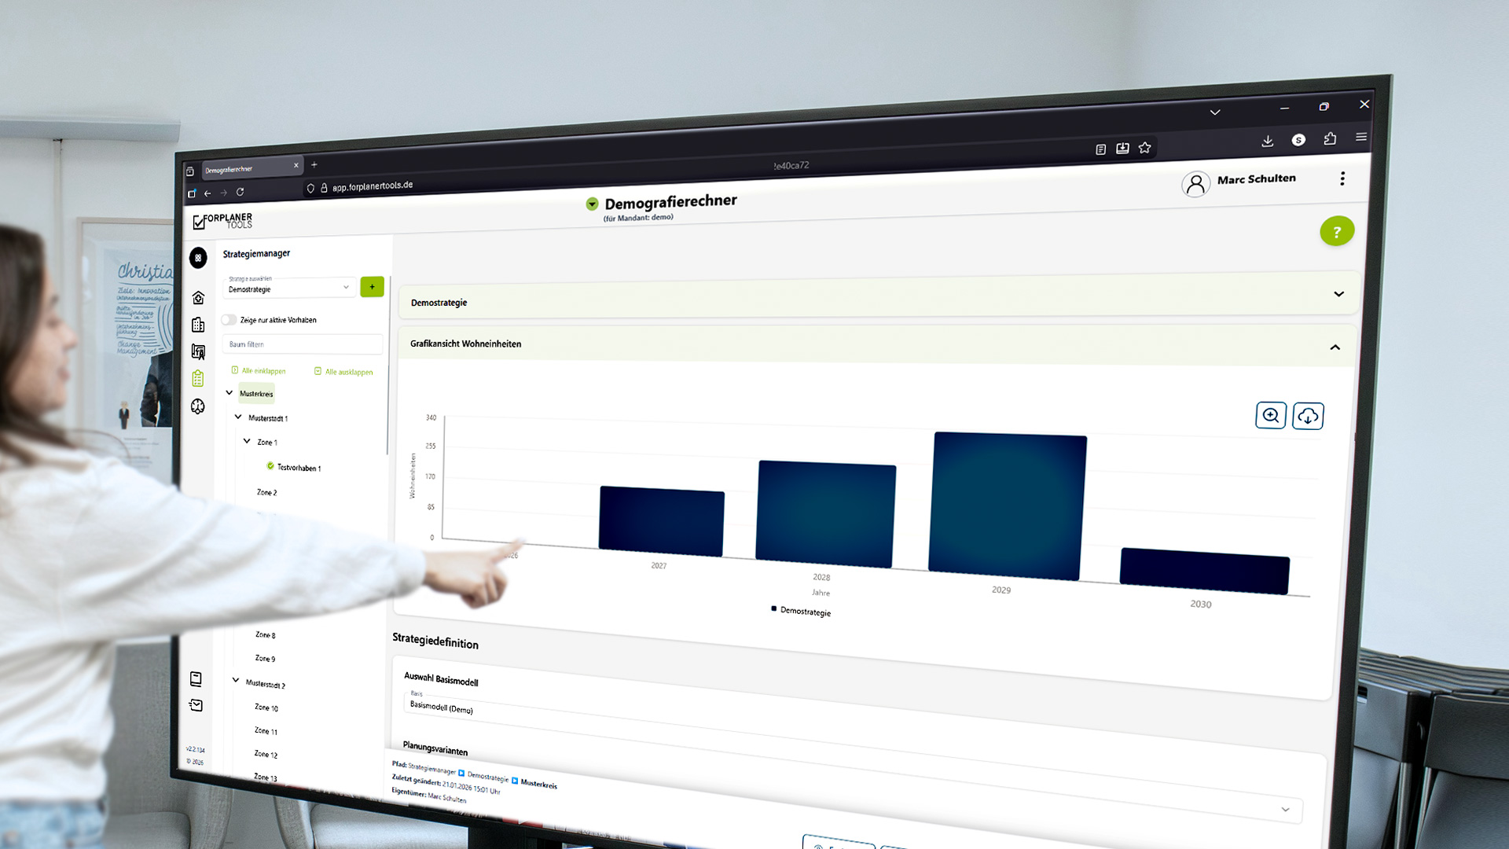The width and height of the screenshot is (1509, 849).
Task: Click the home sidebar icon
Action: 198,298
